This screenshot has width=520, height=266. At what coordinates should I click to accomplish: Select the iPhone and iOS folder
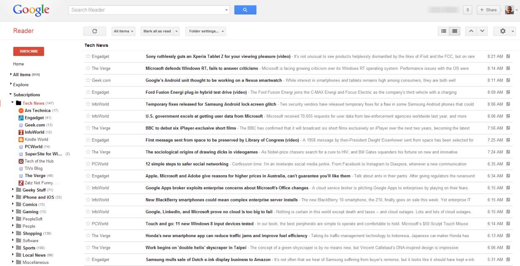click(38, 197)
